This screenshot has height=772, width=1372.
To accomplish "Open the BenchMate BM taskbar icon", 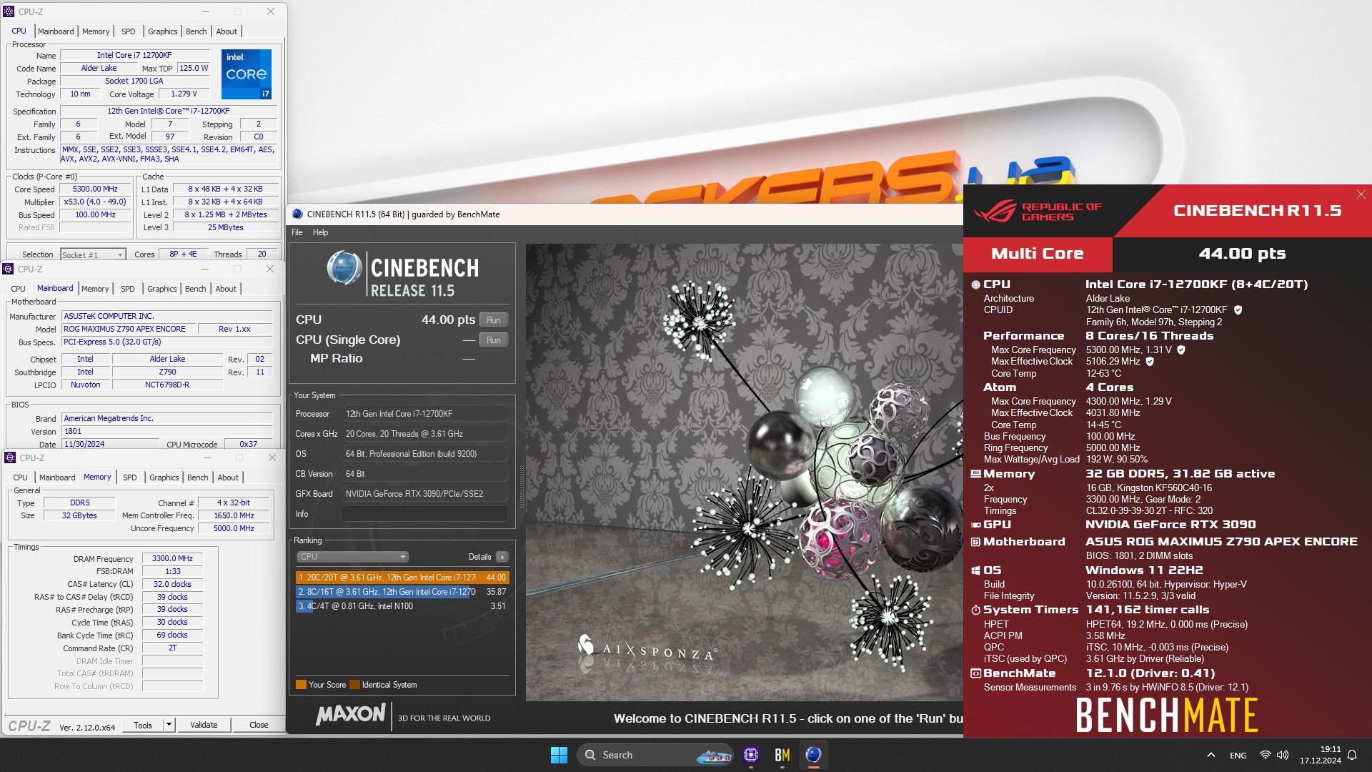I will tap(782, 755).
